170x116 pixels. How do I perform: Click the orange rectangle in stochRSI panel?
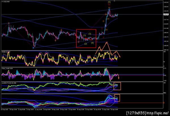(117, 86)
